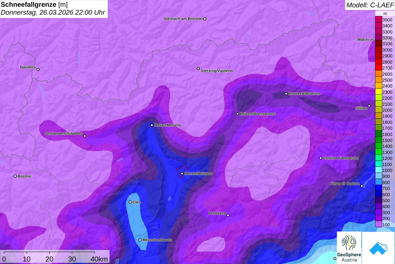The height and width of the screenshot is (264, 395).
Task: Click the Mezzolombardo marker dot
Action: coord(140,240)
